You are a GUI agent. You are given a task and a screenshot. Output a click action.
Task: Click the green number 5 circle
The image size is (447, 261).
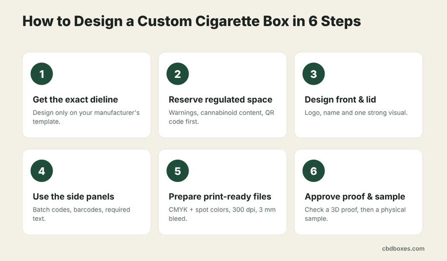[x=178, y=171]
